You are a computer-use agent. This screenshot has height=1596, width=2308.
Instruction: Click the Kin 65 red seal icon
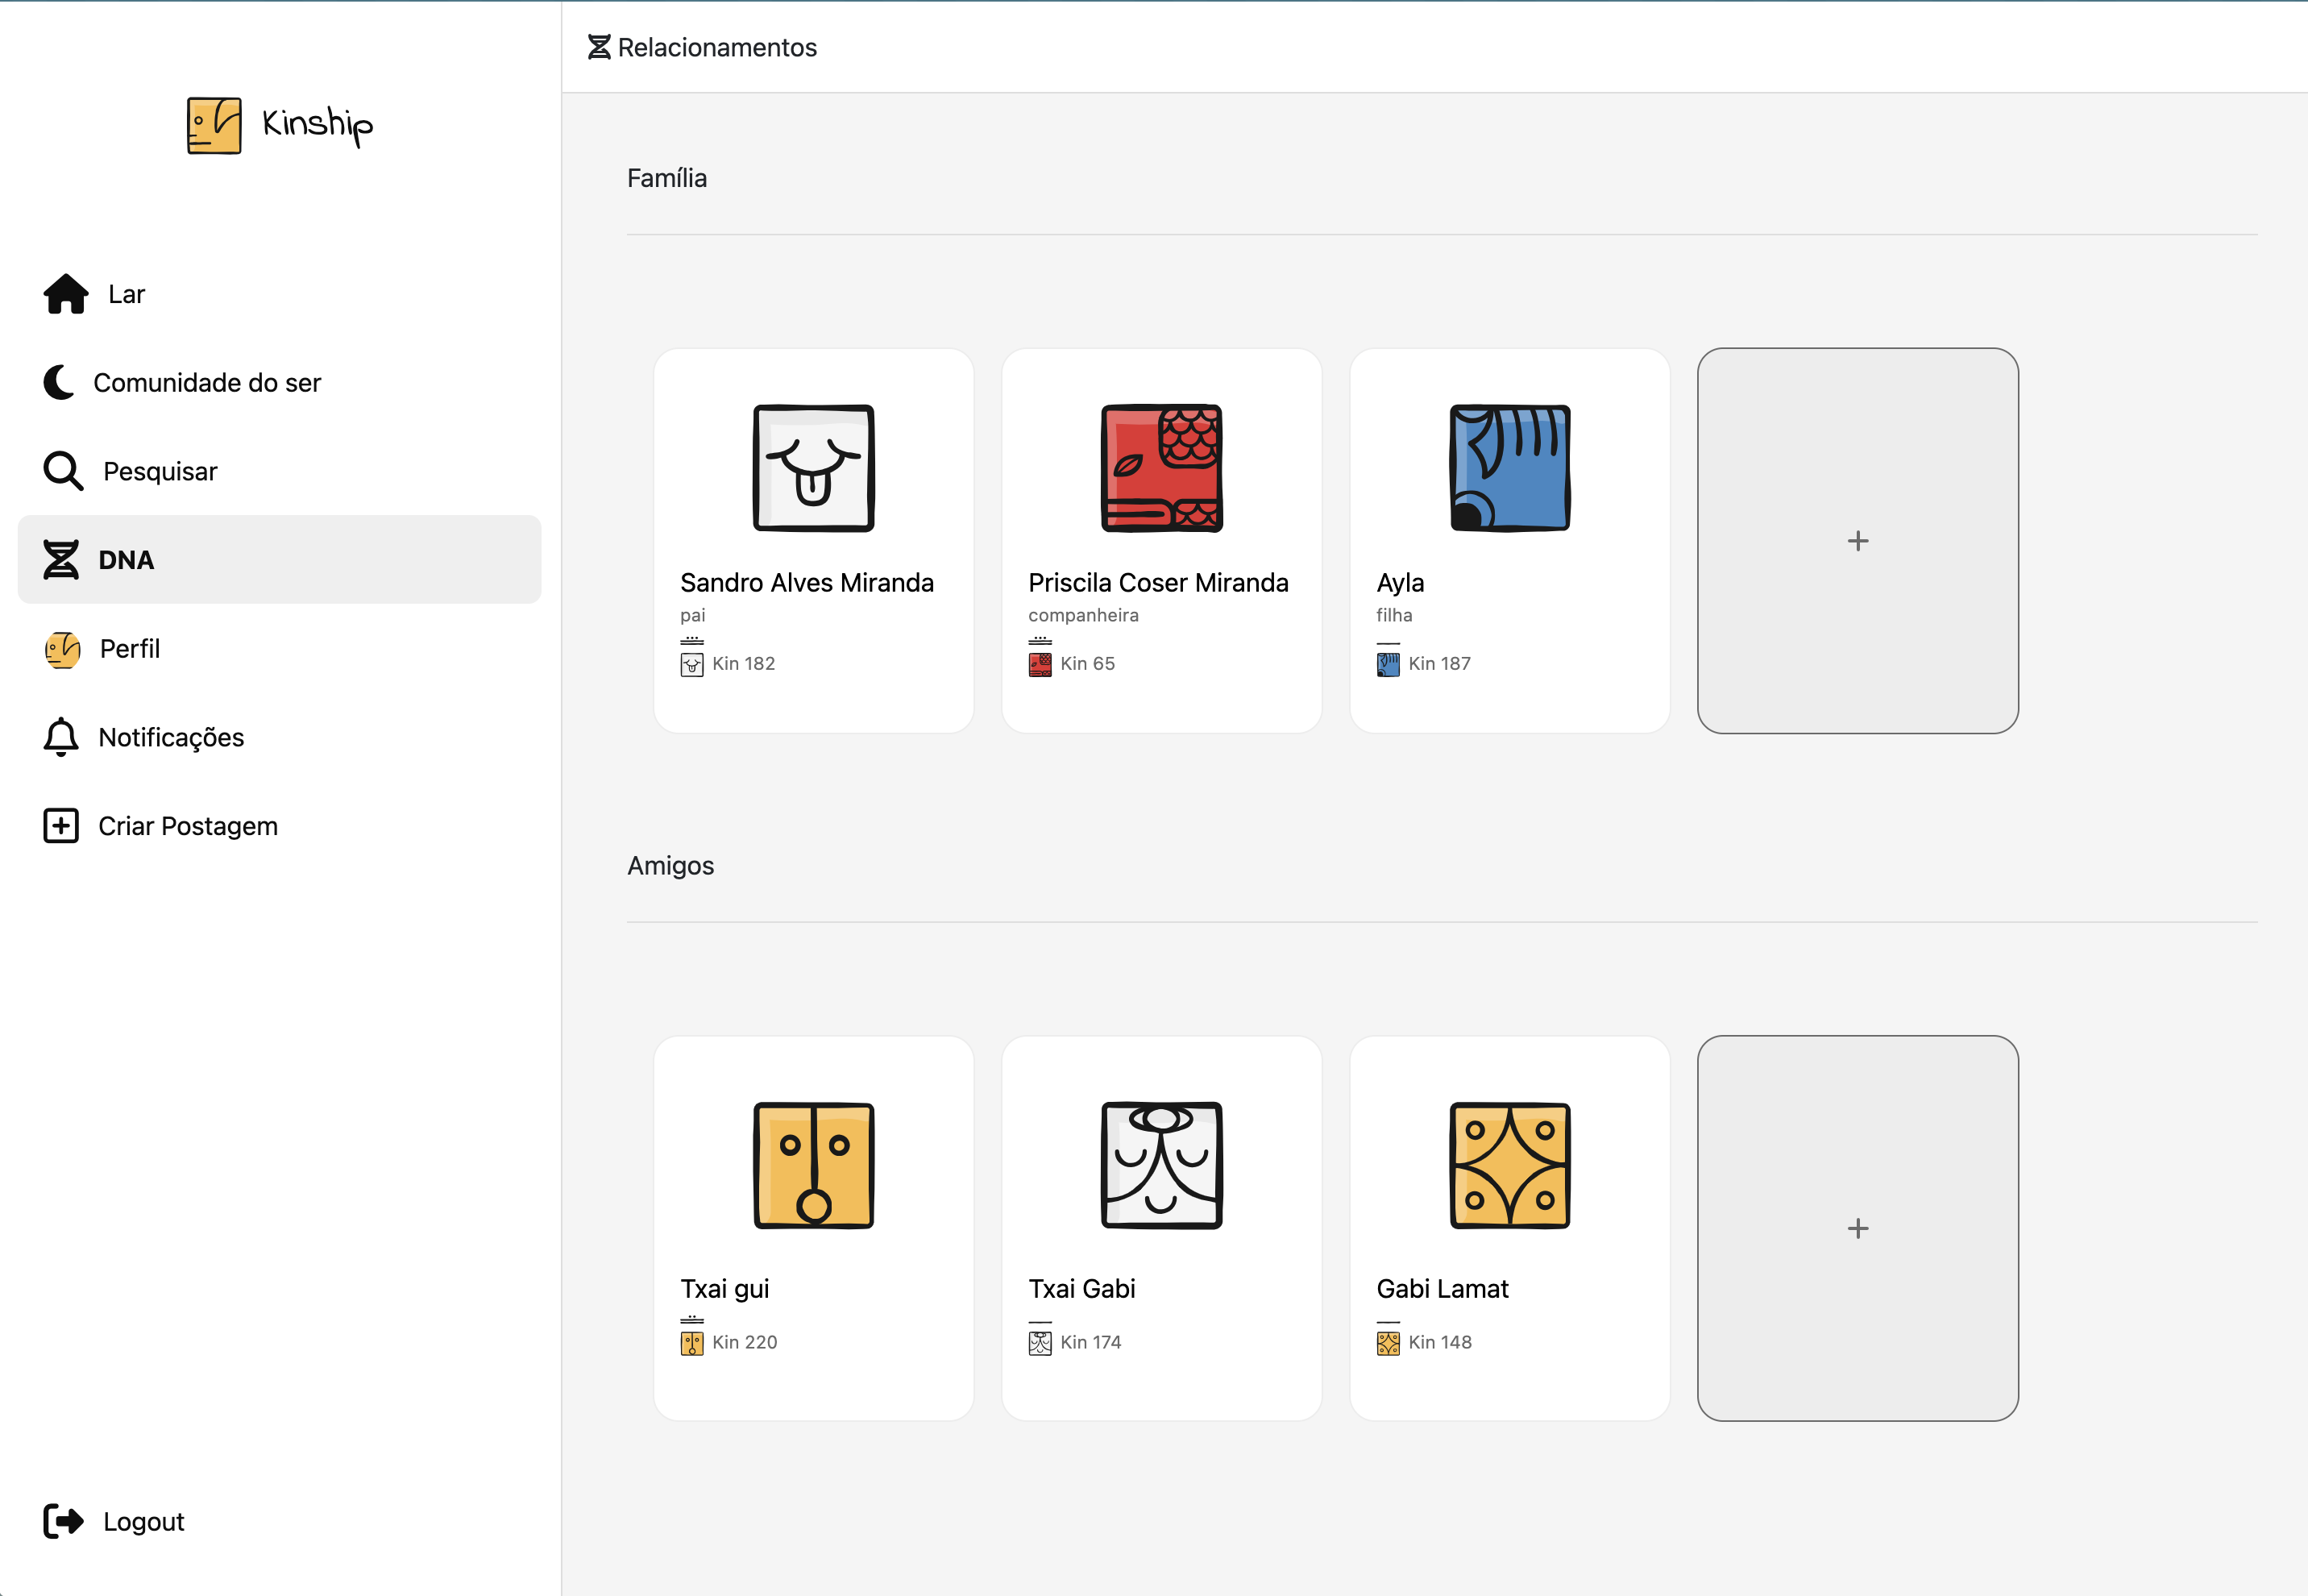pyautogui.click(x=1040, y=663)
